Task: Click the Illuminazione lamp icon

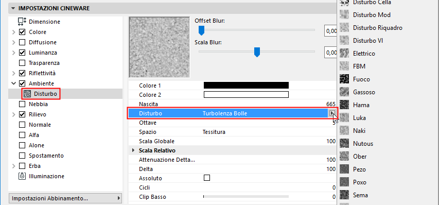Action: click(x=22, y=176)
